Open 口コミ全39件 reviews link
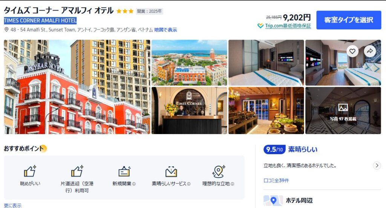This screenshot has width=386, height=208. point(276,180)
